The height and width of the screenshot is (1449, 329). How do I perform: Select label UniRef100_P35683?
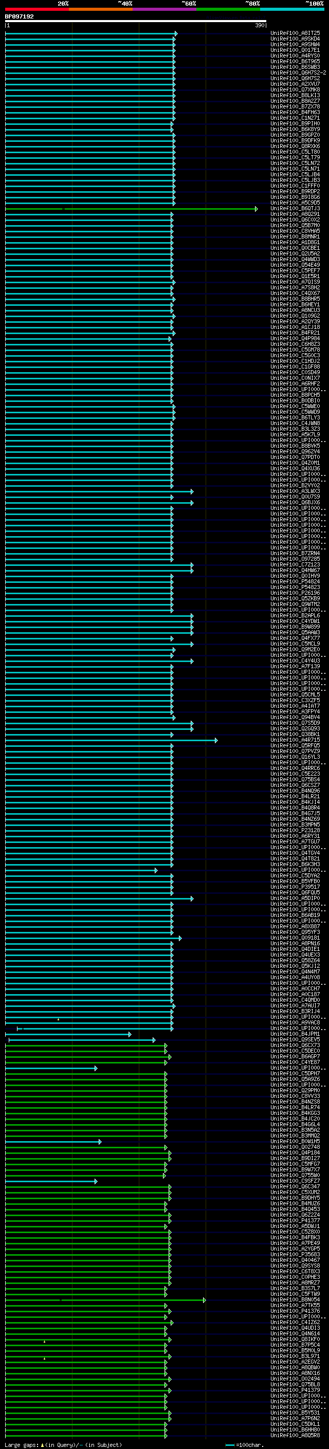pyautogui.click(x=295, y=1254)
